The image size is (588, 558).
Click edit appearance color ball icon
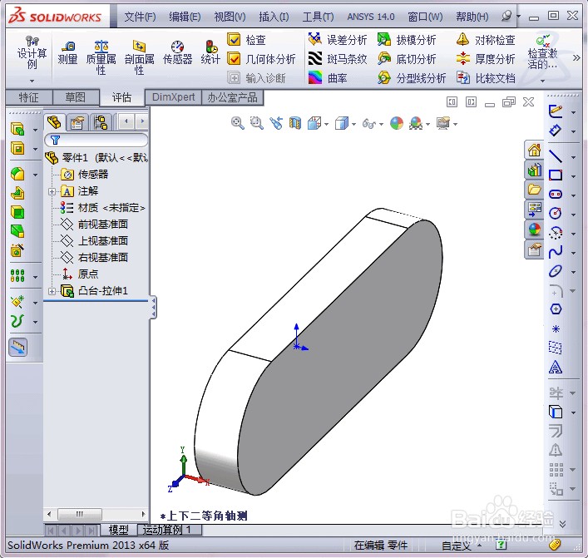point(397,123)
